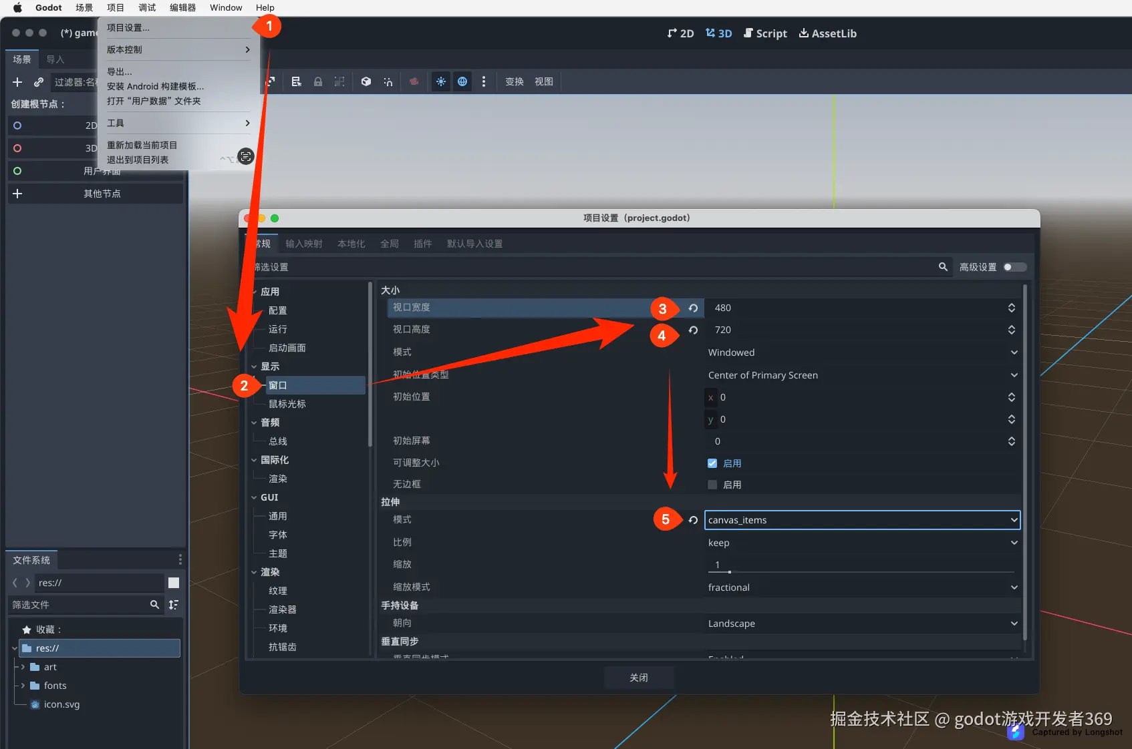The width and height of the screenshot is (1132, 749).
Task: Open orientation dropdown showing Landscape
Action: 863,623
